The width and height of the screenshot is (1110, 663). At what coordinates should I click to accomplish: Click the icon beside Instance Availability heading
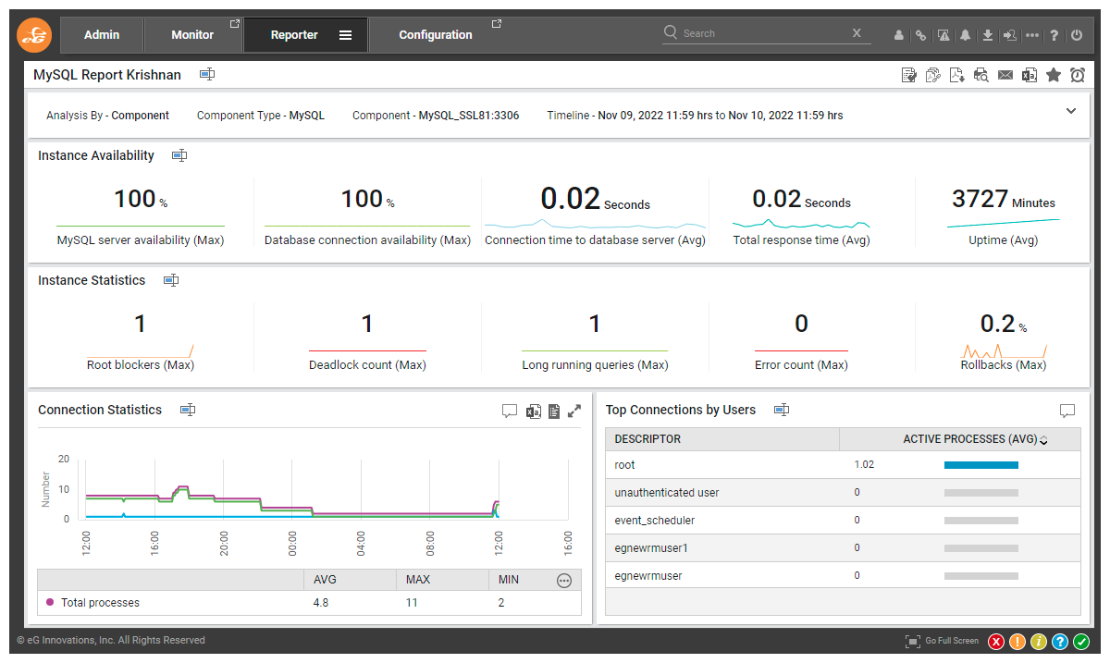[179, 155]
